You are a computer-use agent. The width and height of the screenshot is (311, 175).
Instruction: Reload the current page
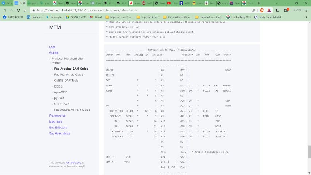[18, 10]
